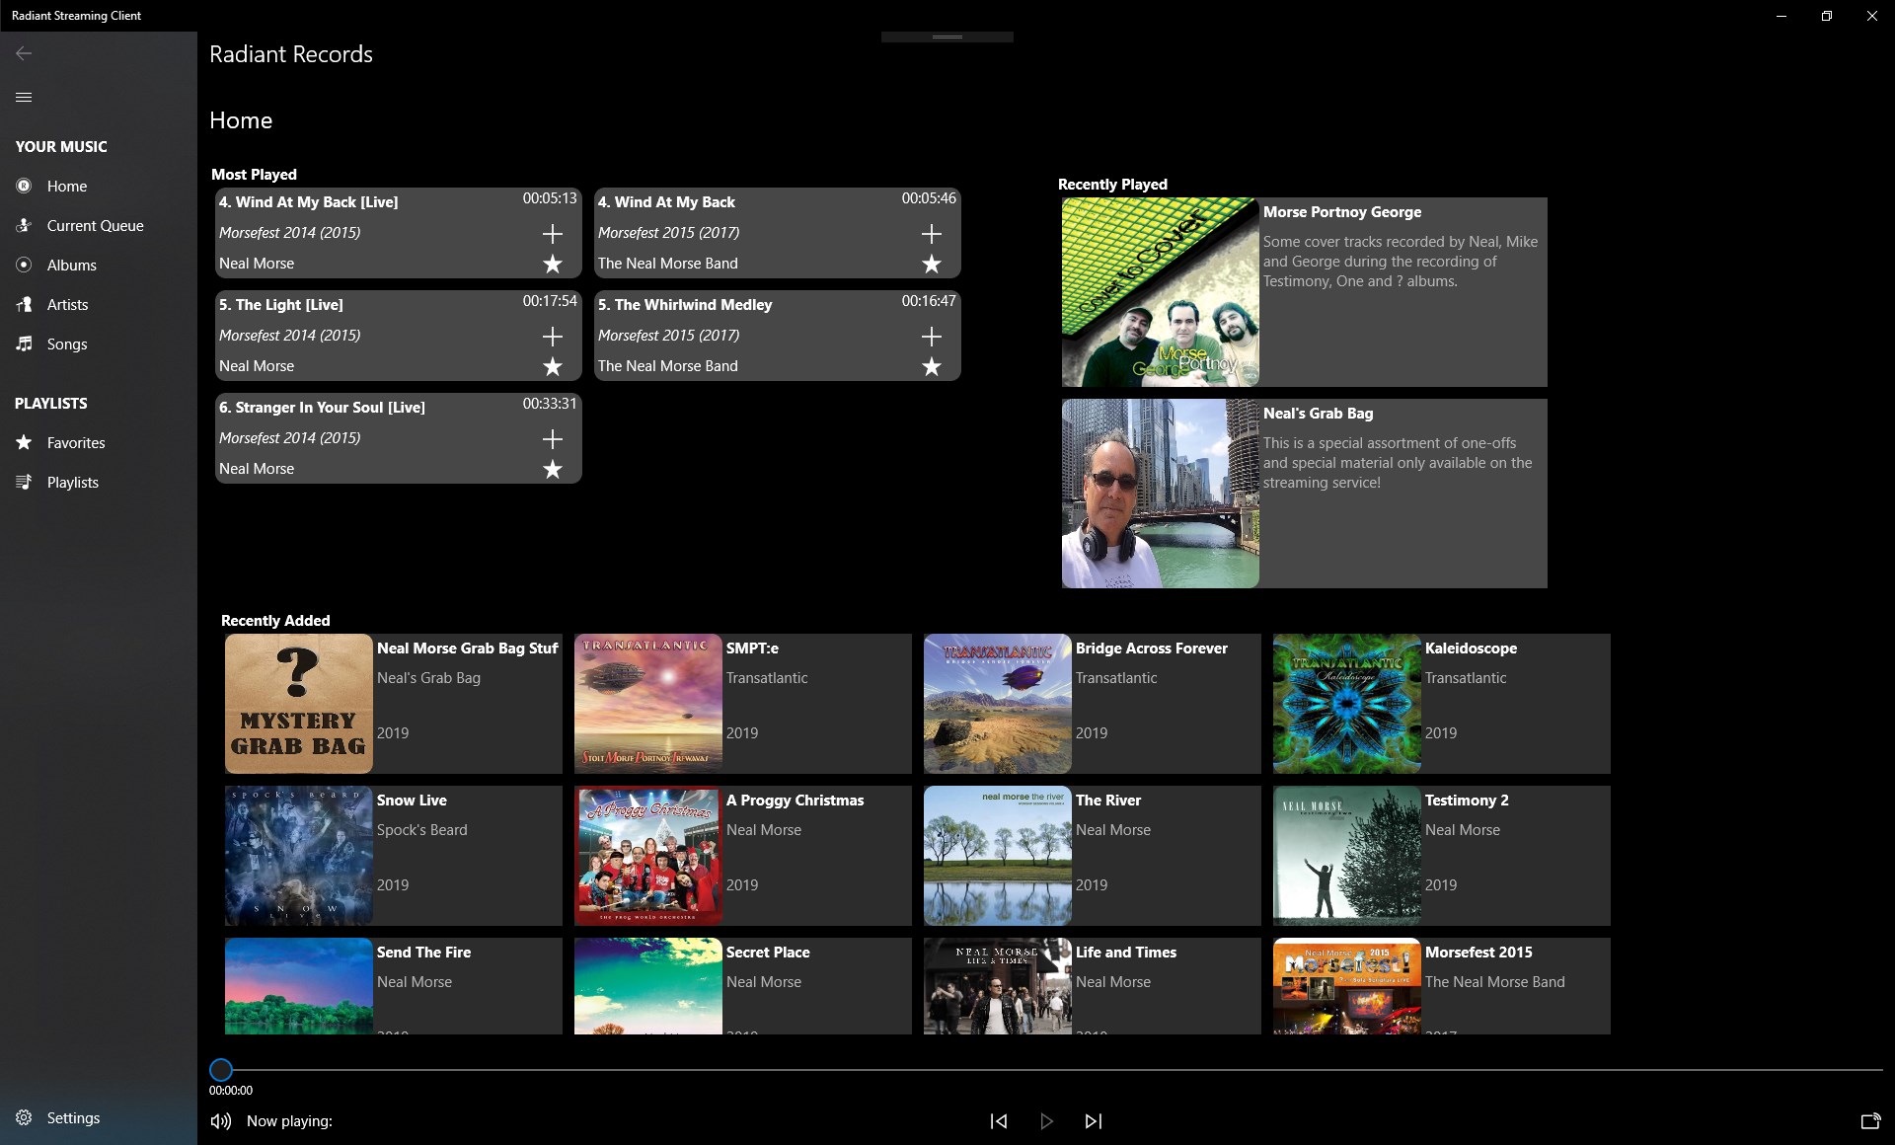Add Wind At My Back [Live] to the queue
This screenshot has width=1895, height=1145.
click(x=553, y=234)
